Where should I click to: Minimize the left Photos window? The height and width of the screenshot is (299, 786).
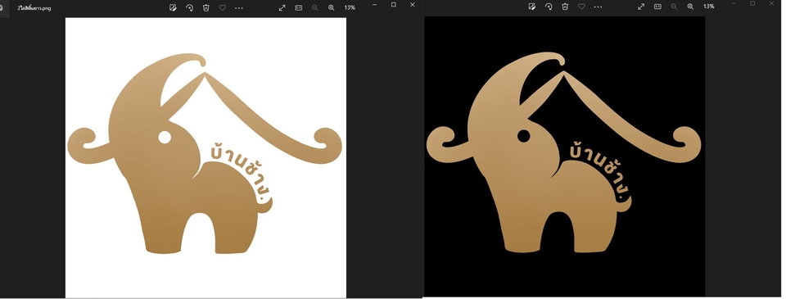(x=374, y=5)
